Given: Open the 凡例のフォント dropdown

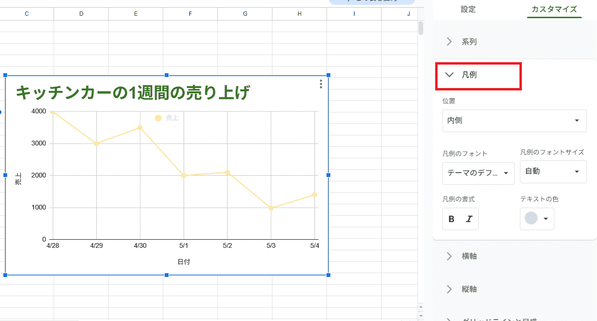Looking at the screenshot, I should coord(478,173).
